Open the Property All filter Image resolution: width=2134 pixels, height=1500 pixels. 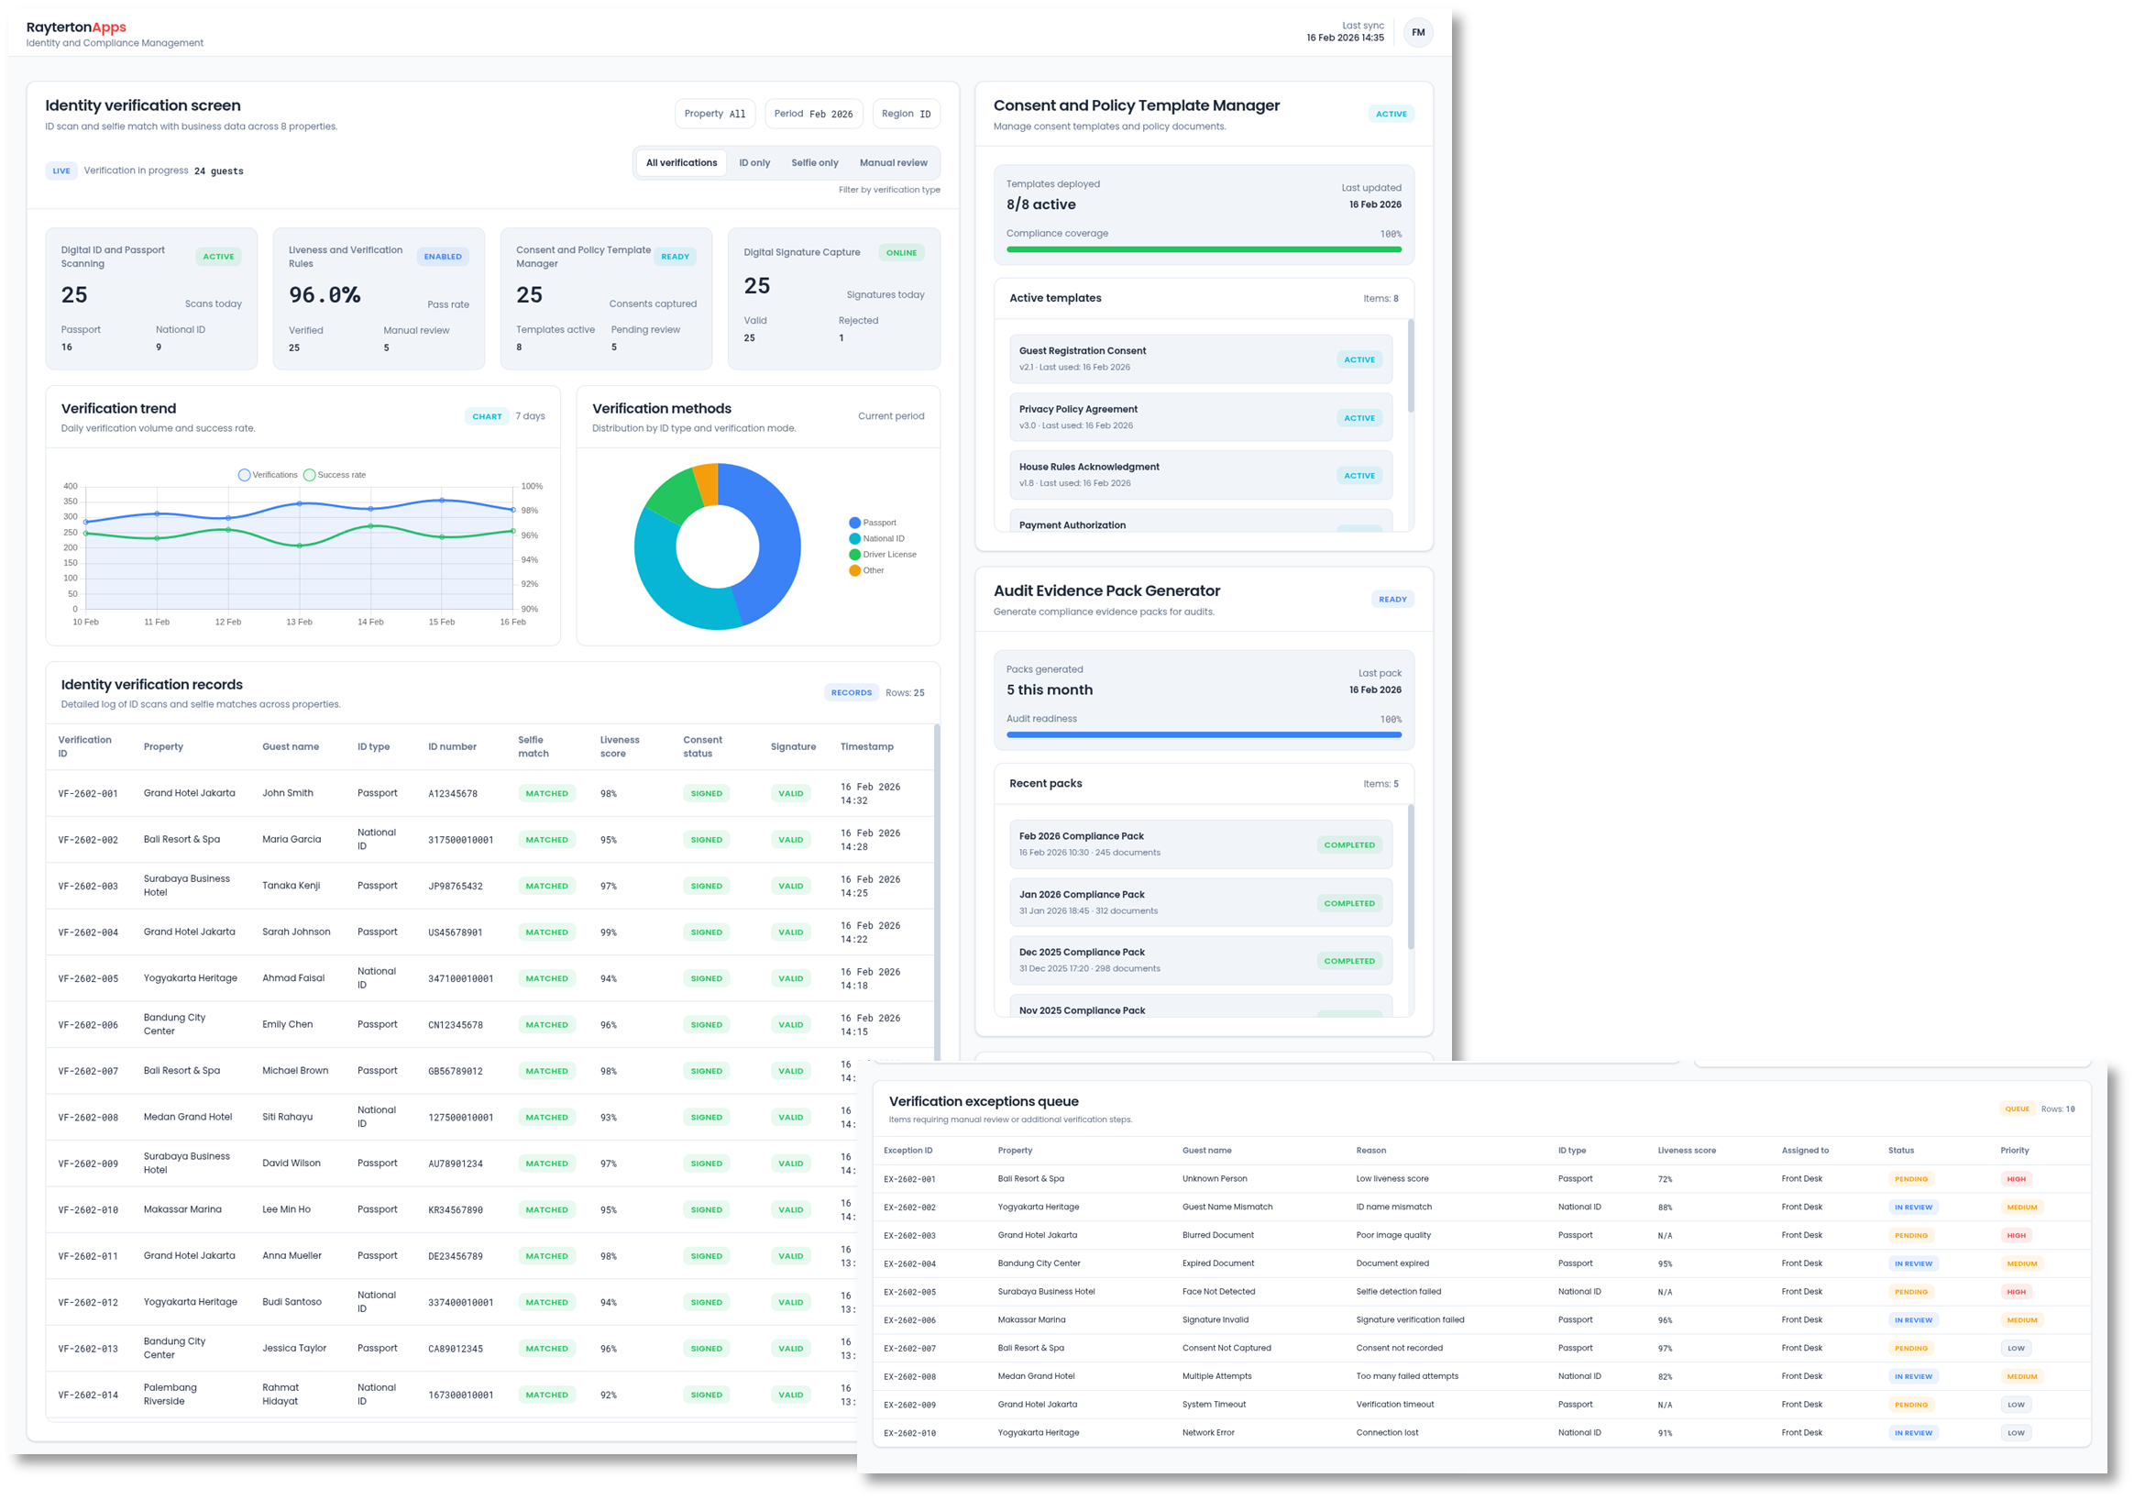click(x=715, y=114)
